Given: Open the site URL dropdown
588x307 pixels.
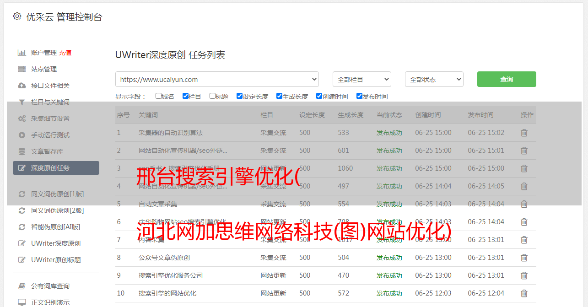Looking at the screenshot, I should pos(217,79).
